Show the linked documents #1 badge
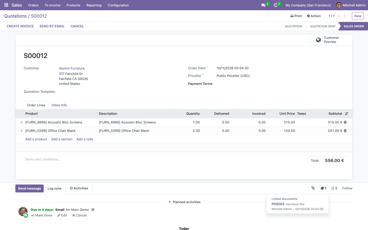 [324, 188]
